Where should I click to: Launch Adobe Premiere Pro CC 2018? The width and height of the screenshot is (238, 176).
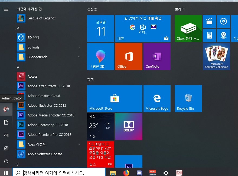click(x=48, y=134)
